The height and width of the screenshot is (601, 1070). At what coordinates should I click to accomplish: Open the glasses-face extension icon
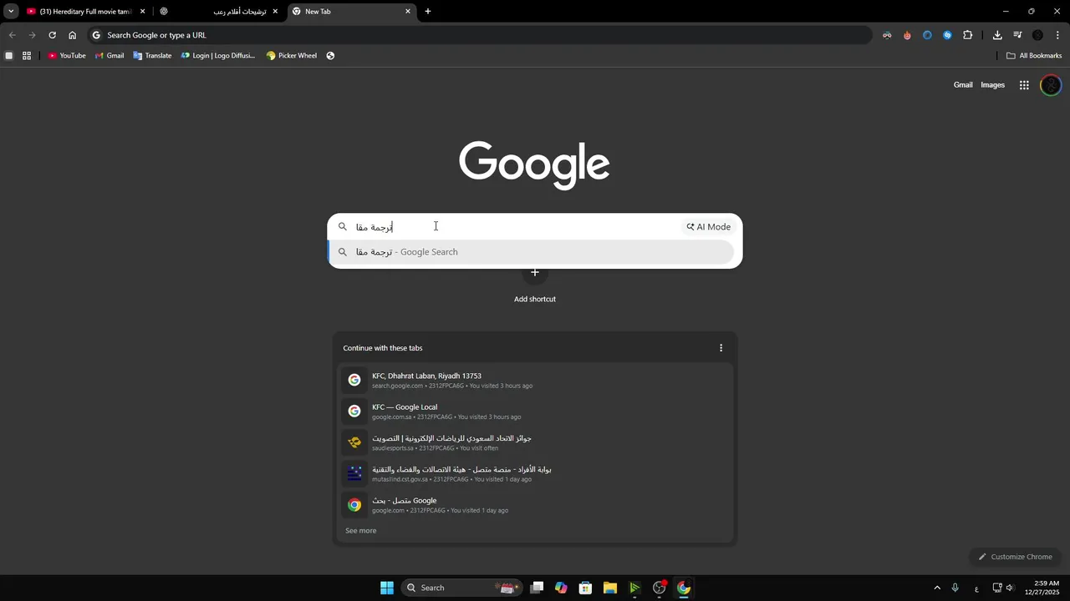[887, 35]
